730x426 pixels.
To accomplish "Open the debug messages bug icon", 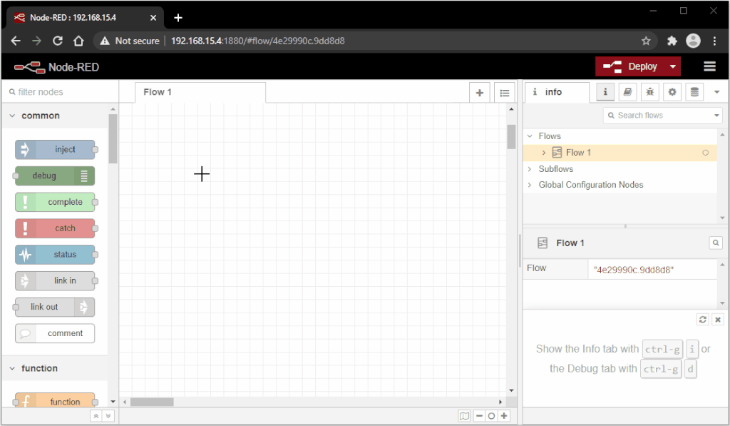I will point(650,92).
